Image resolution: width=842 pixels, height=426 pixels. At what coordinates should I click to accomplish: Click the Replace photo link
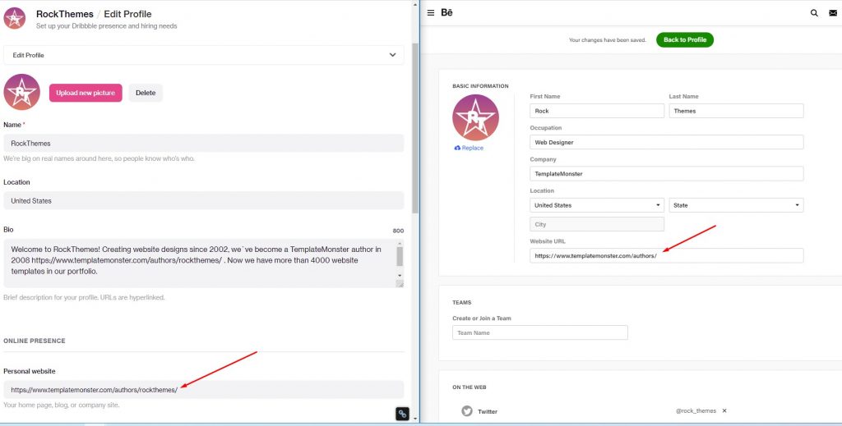[469, 149]
